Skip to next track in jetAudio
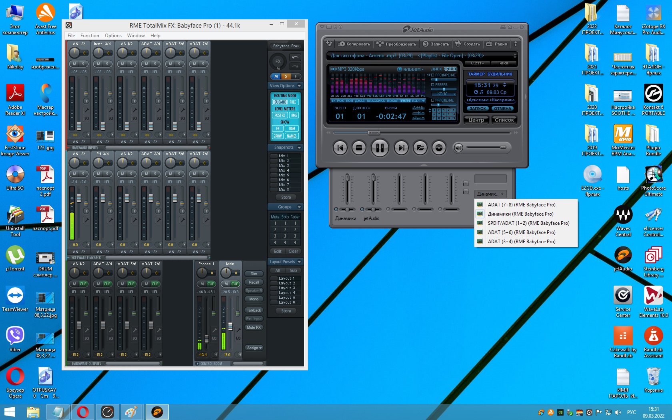 [x=401, y=148]
